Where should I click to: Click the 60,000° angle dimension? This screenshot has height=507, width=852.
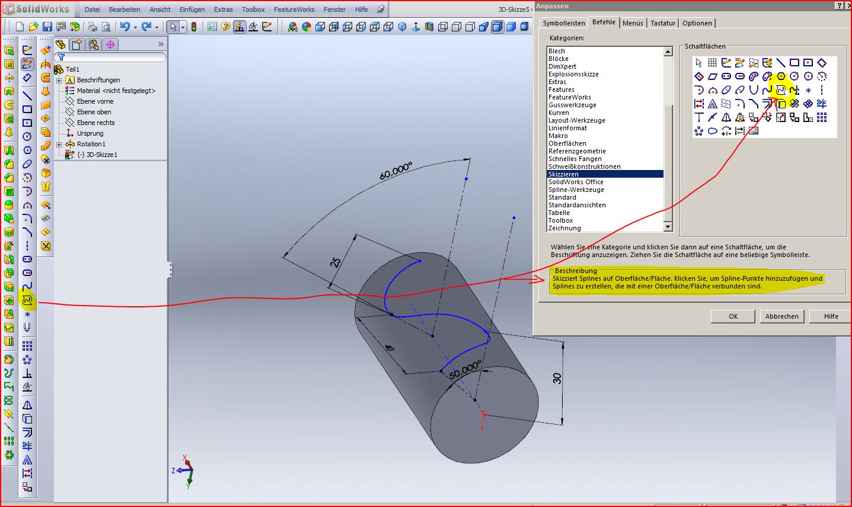[x=395, y=171]
